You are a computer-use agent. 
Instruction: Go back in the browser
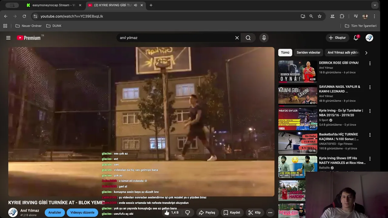(x=6, y=16)
